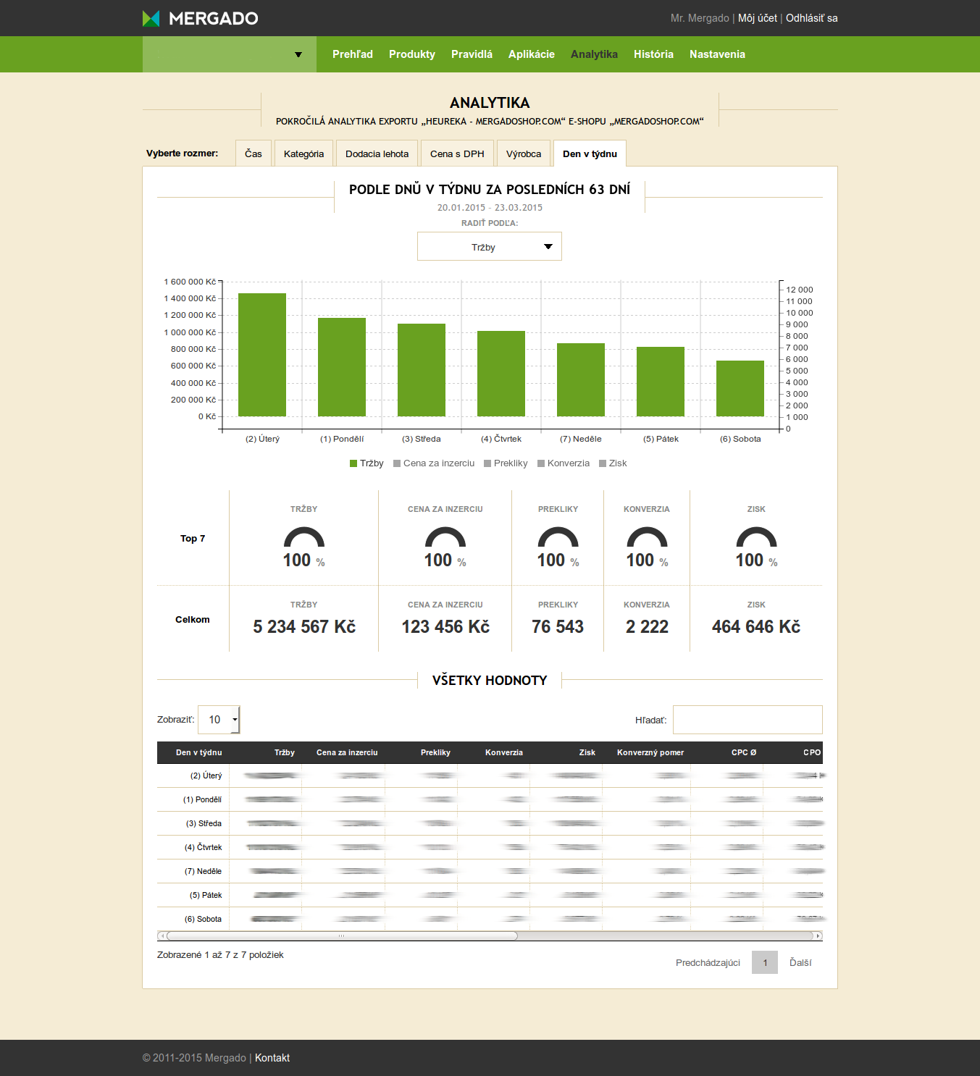980x1076 pixels.
Task: Select the Cena s DPH tab
Action: tap(457, 154)
